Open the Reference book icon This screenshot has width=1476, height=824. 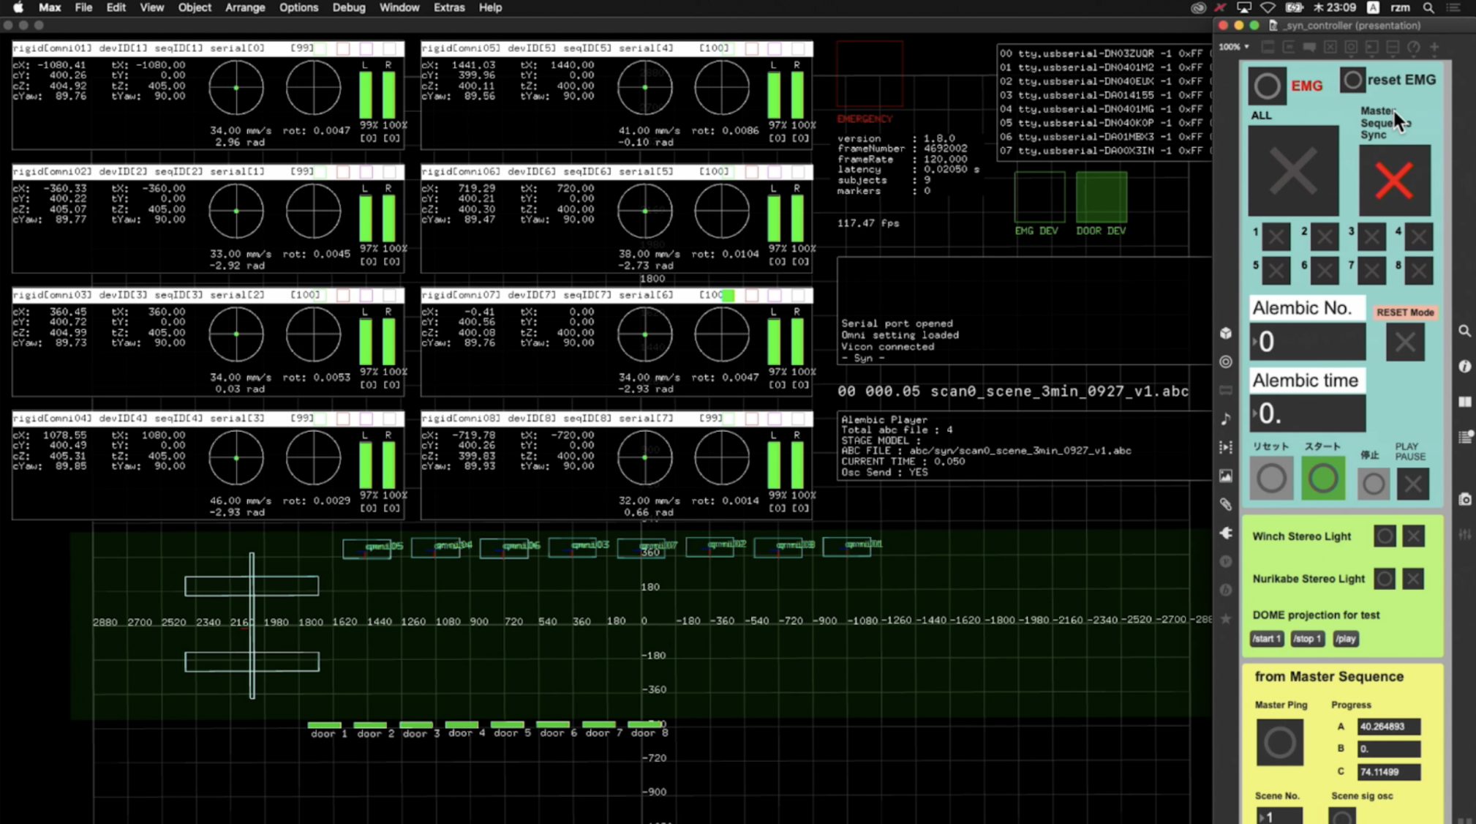pos(1464,402)
